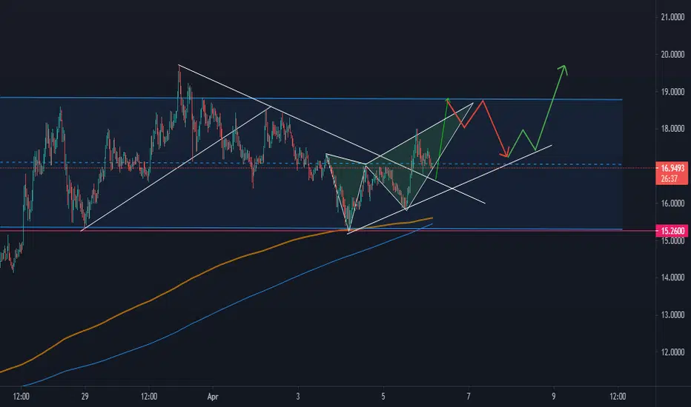
Task: Click the 7 date label on time axis
Action: [469, 397]
